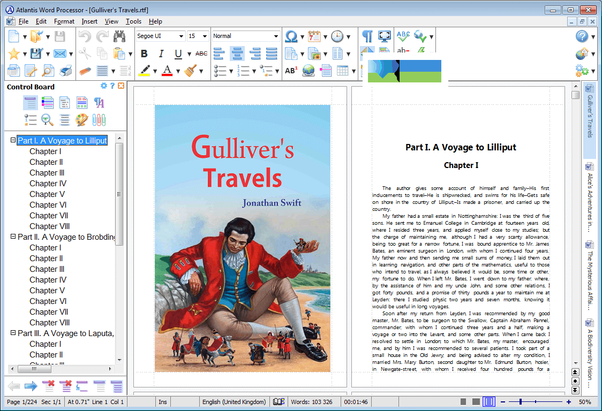Click the eraser Clear Formatting icon
Image resolution: width=602 pixels, height=411 pixels.
pyautogui.click(x=85, y=71)
